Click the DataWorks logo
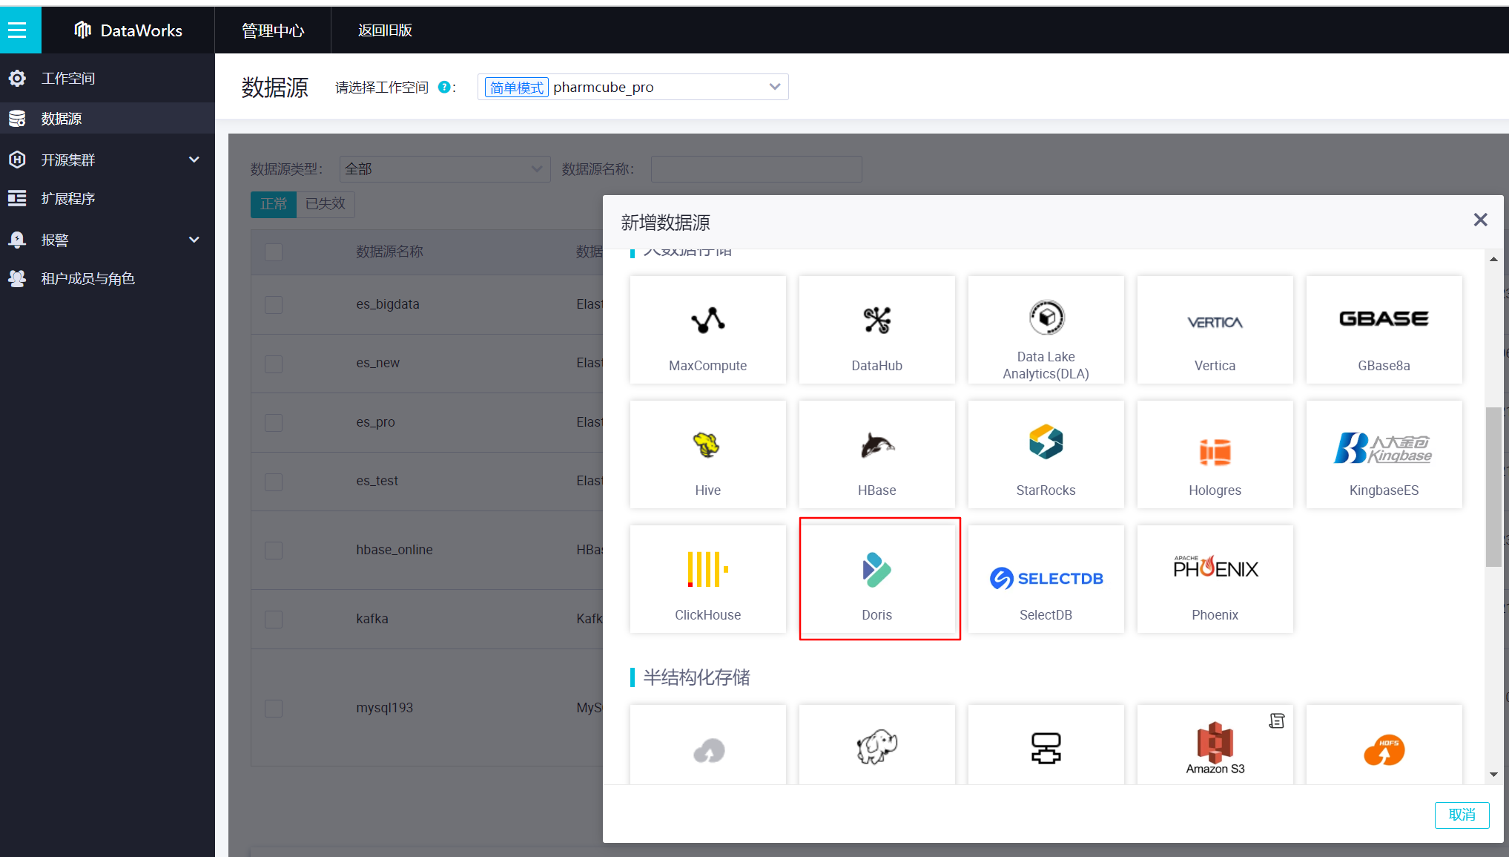Screen dimensions: 1509x857 128,30
